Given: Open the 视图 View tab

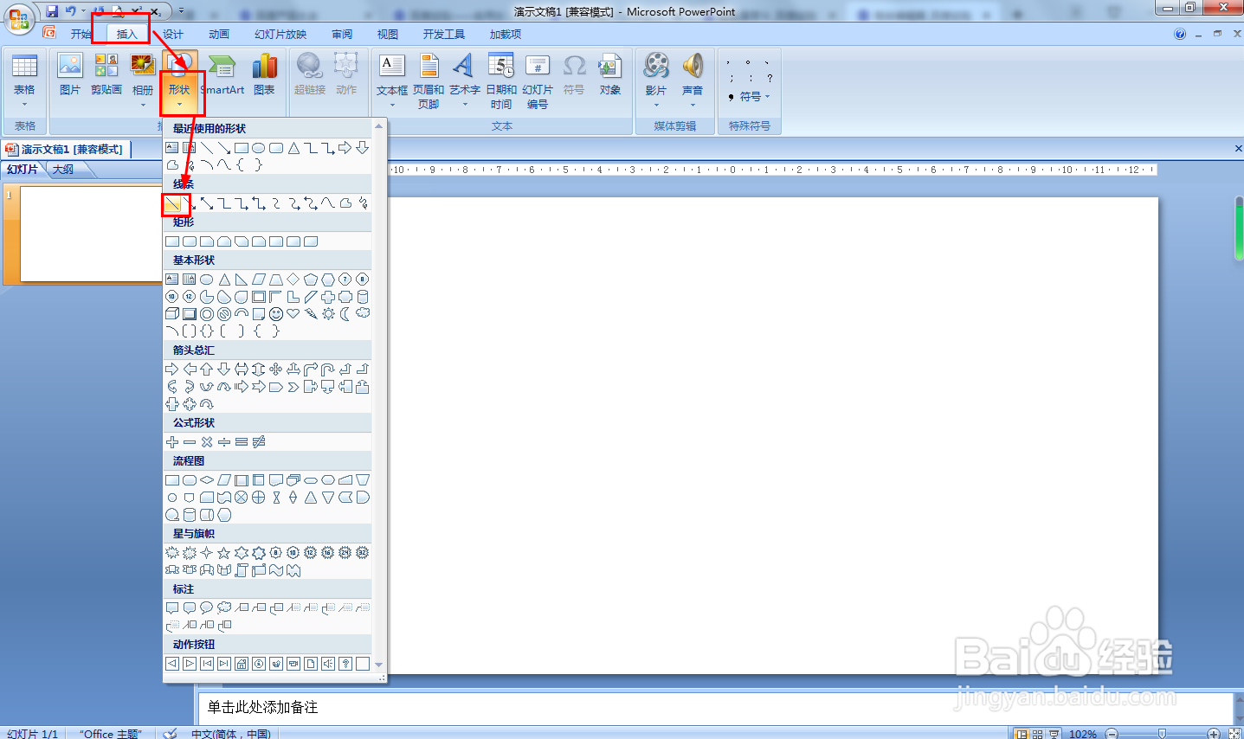Looking at the screenshot, I should point(388,35).
